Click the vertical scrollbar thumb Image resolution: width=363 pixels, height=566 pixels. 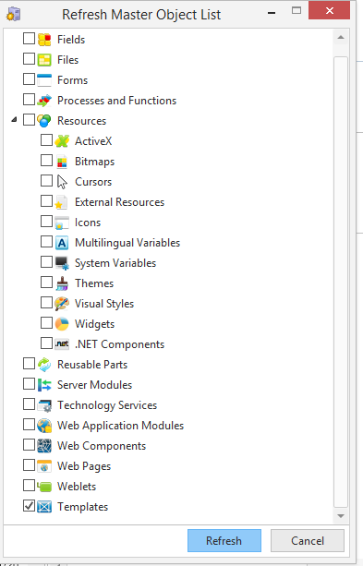pos(341,282)
